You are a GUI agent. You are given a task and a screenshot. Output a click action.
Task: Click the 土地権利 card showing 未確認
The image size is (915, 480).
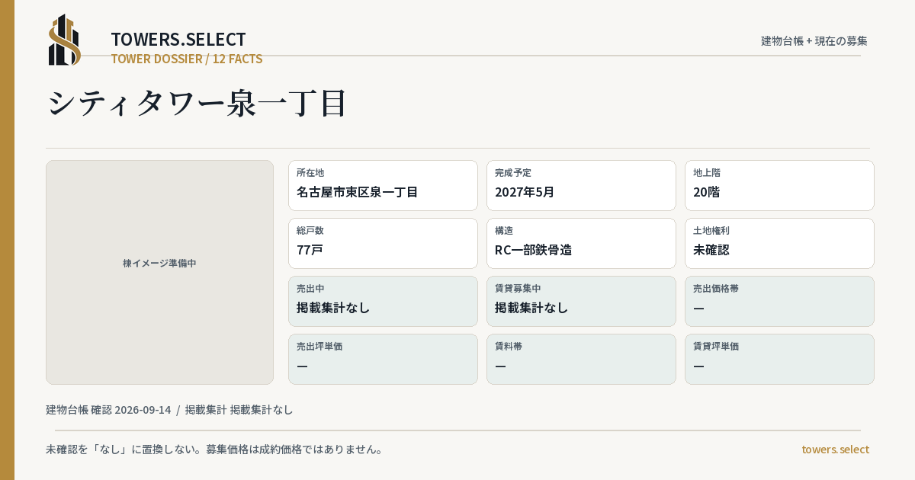pos(779,243)
